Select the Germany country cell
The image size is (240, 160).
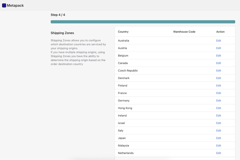[124, 101]
